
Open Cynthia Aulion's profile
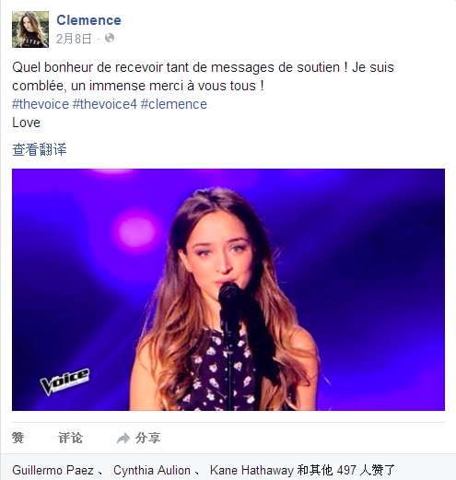(x=152, y=470)
